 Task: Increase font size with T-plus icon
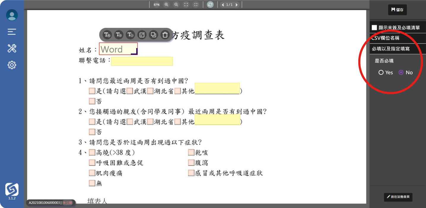coord(119,35)
